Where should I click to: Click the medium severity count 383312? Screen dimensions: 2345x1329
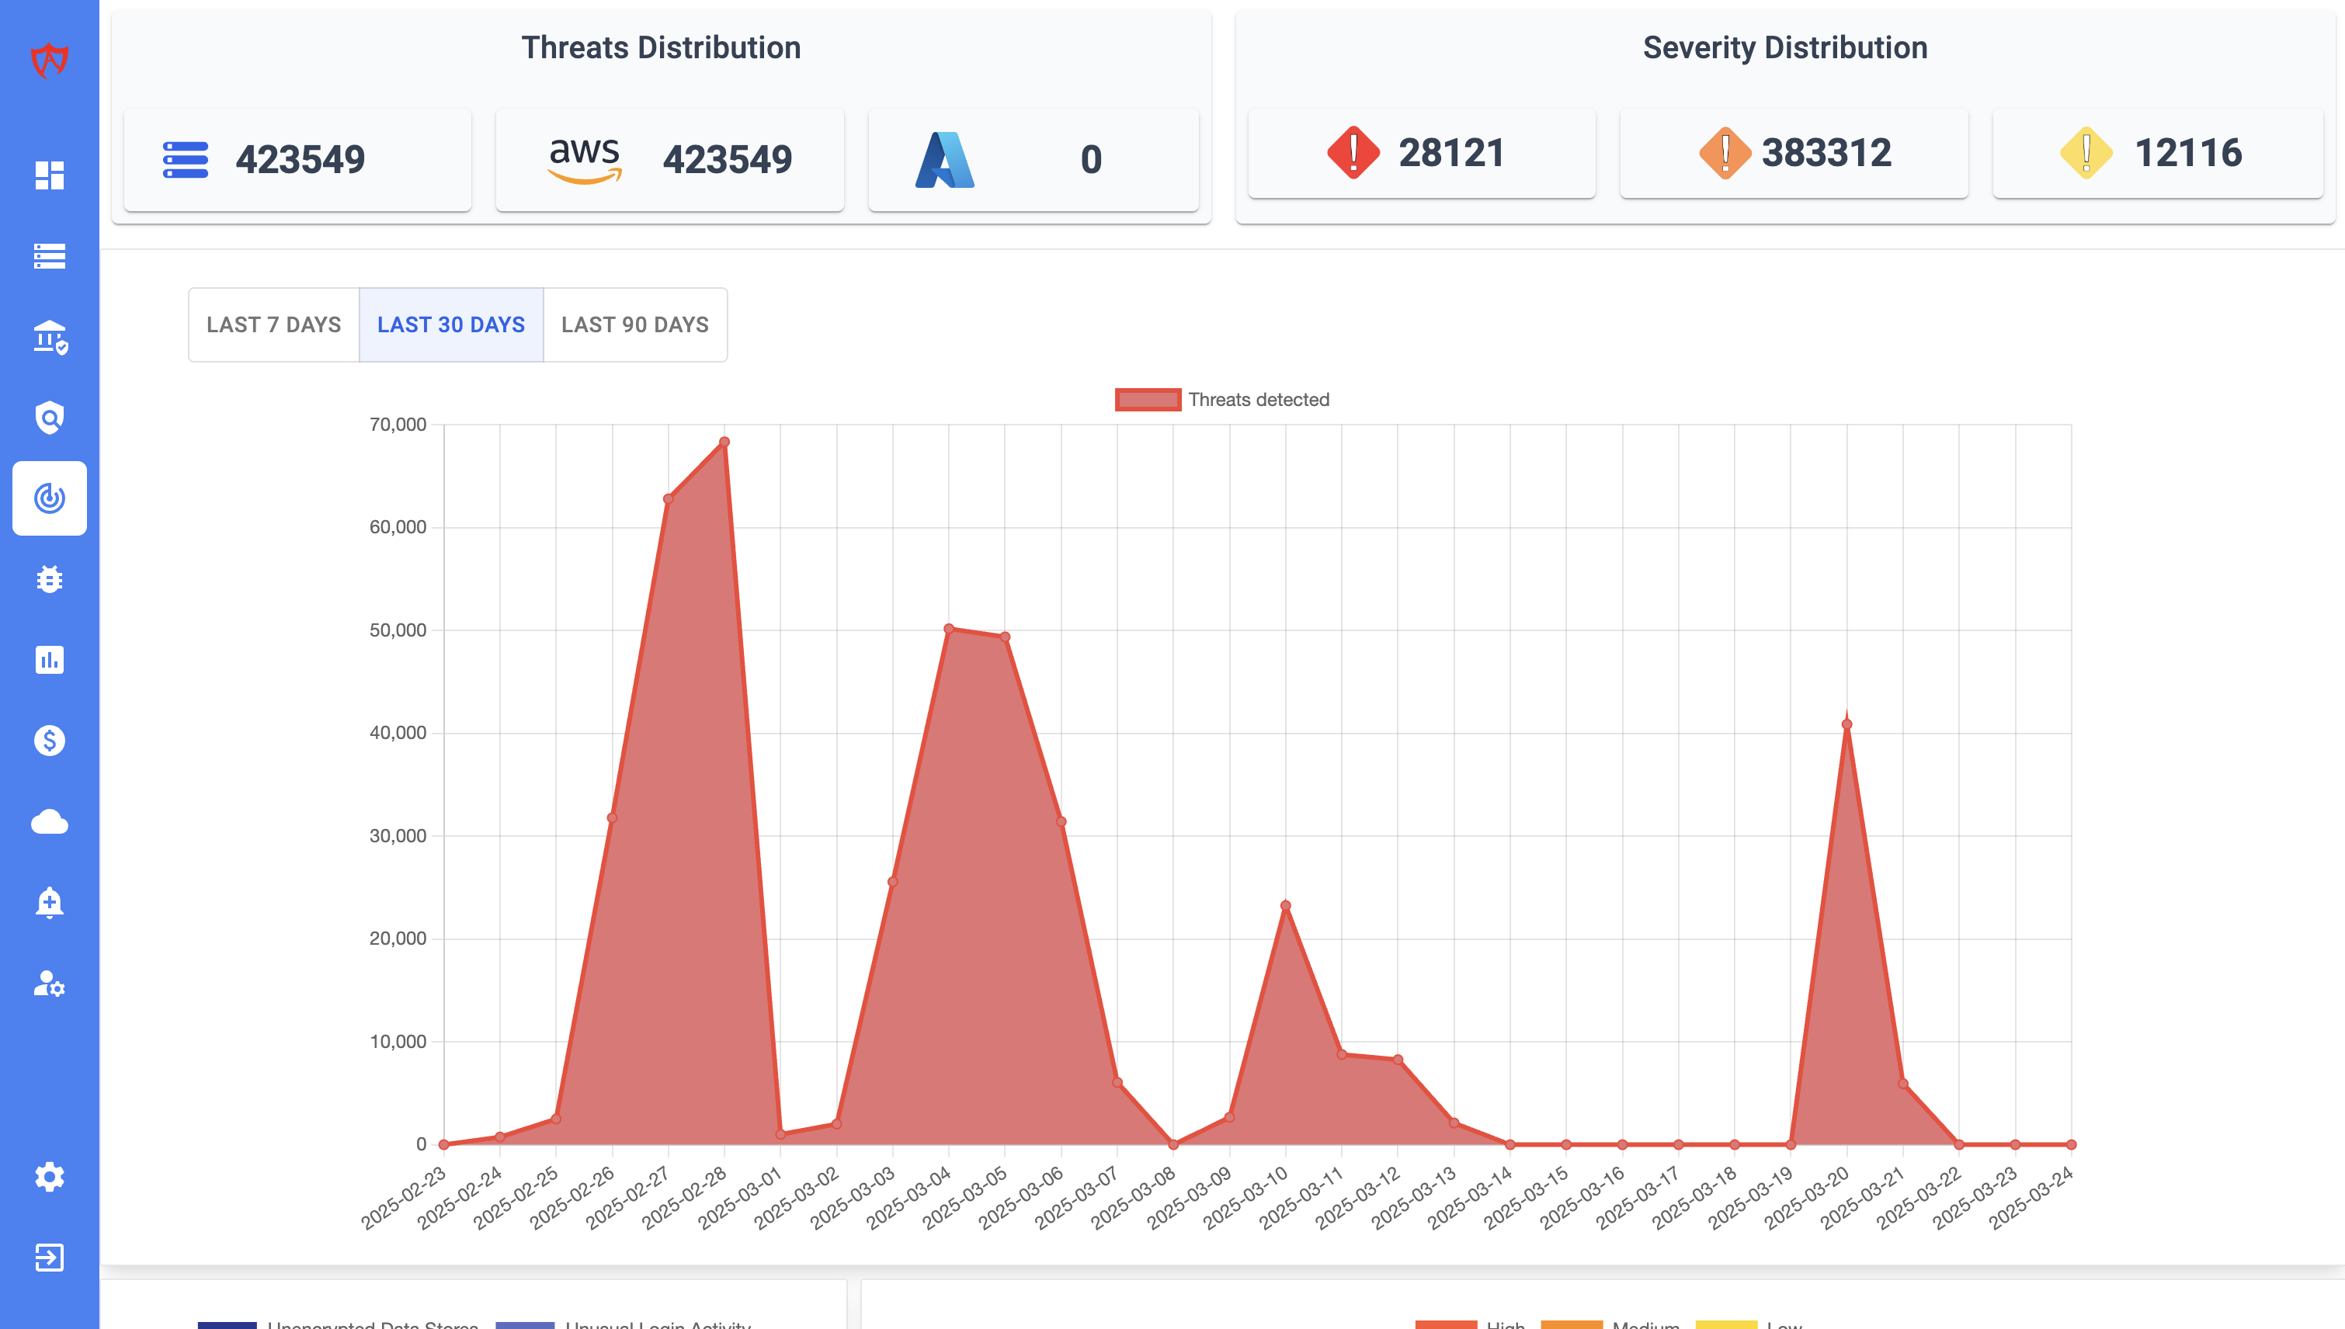click(1826, 152)
